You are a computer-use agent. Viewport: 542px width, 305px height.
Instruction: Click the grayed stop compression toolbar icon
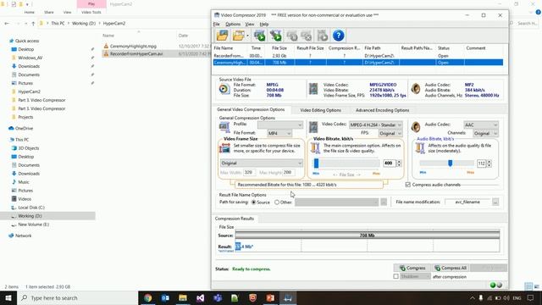point(307,36)
